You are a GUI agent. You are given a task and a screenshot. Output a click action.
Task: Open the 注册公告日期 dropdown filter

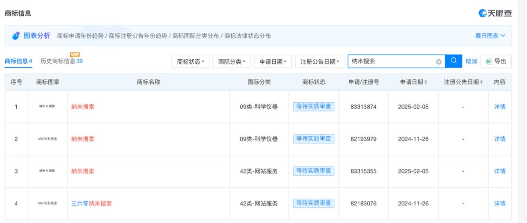[319, 62]
